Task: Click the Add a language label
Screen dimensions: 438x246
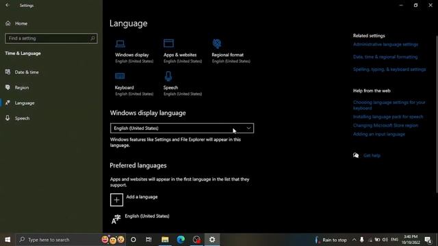Action: tap(142, 197)
